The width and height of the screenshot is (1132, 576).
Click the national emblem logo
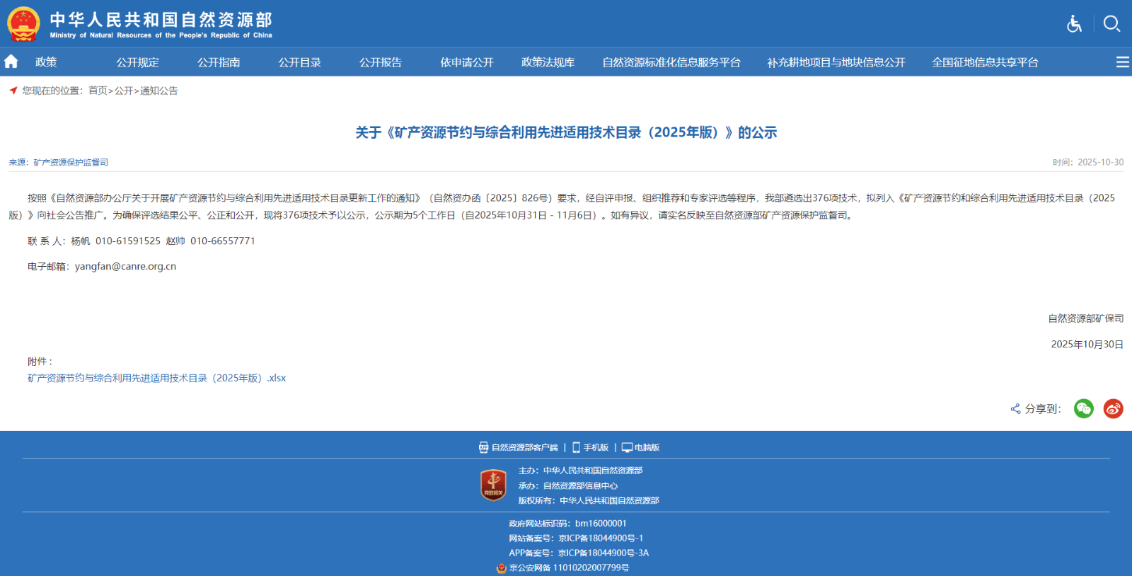click(x=23, y=24)
